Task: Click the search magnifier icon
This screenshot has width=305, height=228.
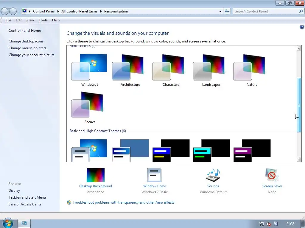Action: 301,11
